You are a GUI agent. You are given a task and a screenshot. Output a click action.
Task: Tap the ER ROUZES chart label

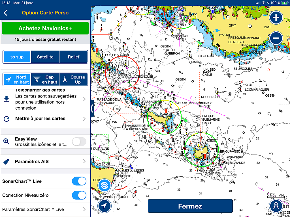[198, 132]
